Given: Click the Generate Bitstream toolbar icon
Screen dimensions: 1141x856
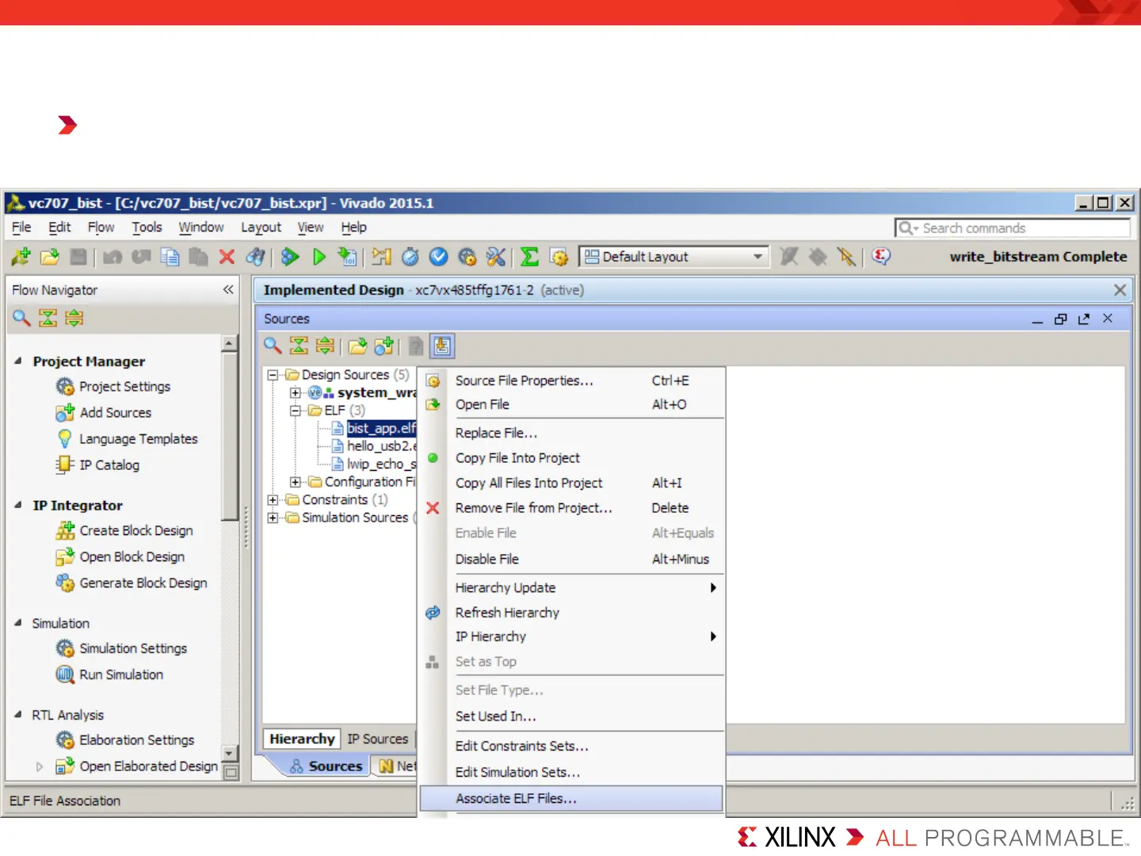Looking at the screenshot, I should pyautogui.click(x=347, y=257).
